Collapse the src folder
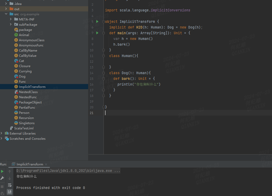Image resolution: width=272 pixels, height=196 pixels. click(6, 14)
